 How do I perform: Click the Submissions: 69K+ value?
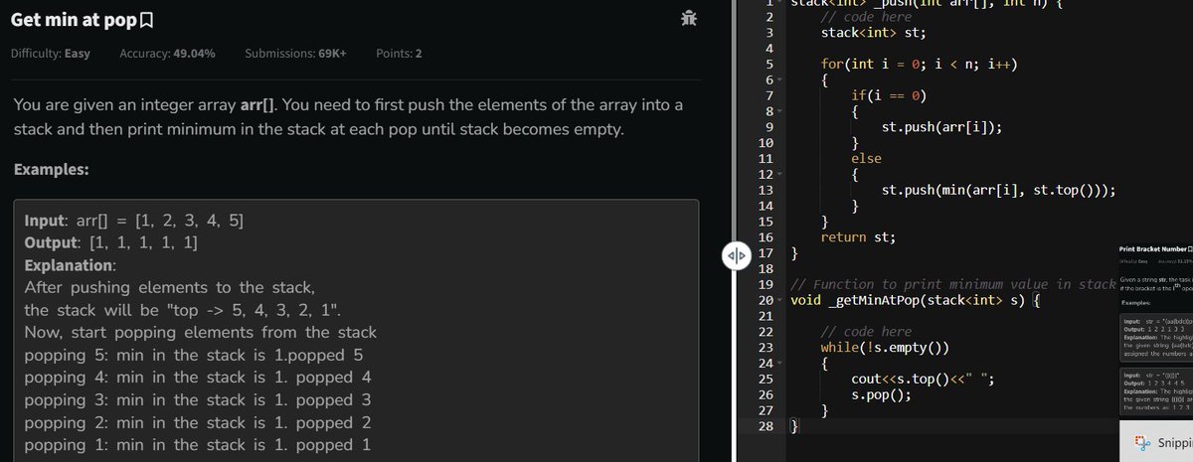click(295, 54)
